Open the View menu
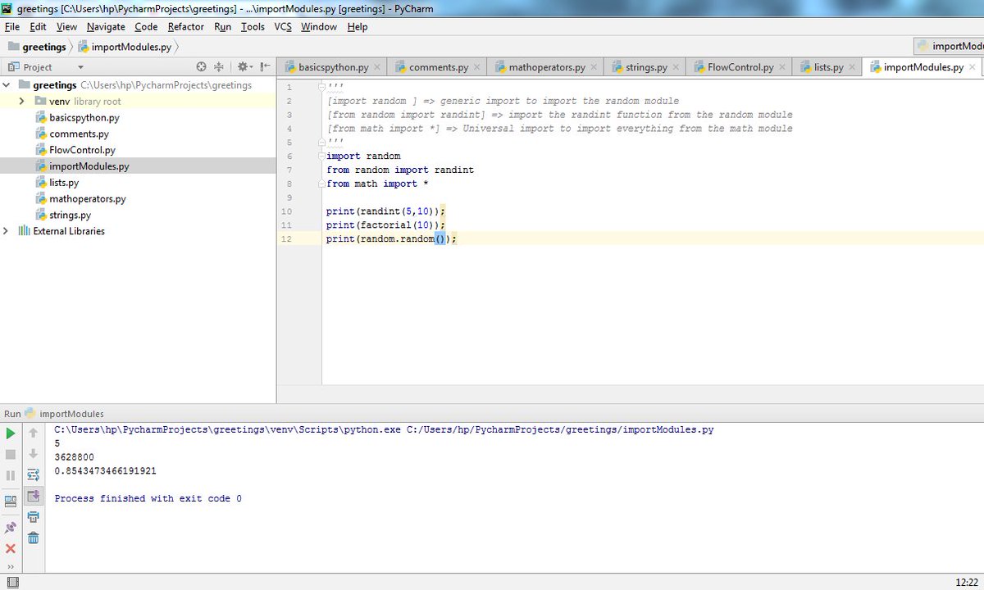The image size is (984, 590). 66,27
